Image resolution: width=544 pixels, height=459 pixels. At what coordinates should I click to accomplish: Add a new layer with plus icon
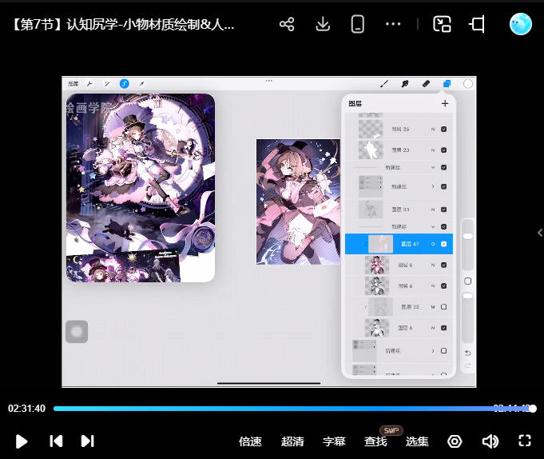(445, 103)
